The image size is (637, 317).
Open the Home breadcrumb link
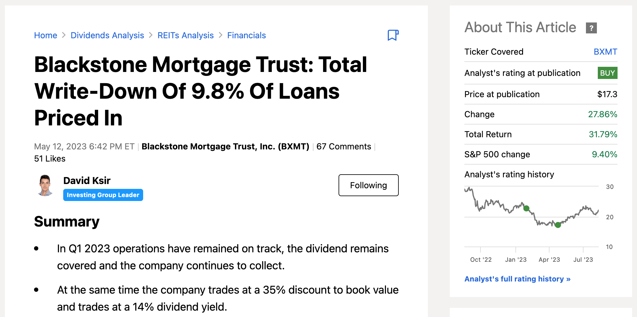click(45, 35)
